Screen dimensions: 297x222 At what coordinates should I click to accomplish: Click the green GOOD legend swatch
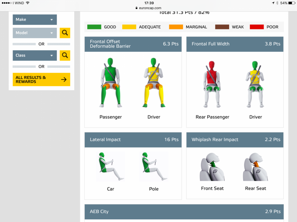[94, 27]
